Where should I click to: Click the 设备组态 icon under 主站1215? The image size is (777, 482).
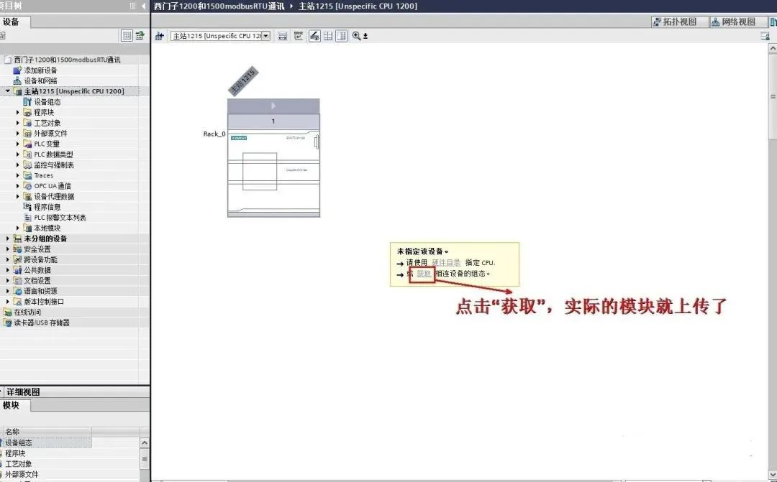click(27, 102)
